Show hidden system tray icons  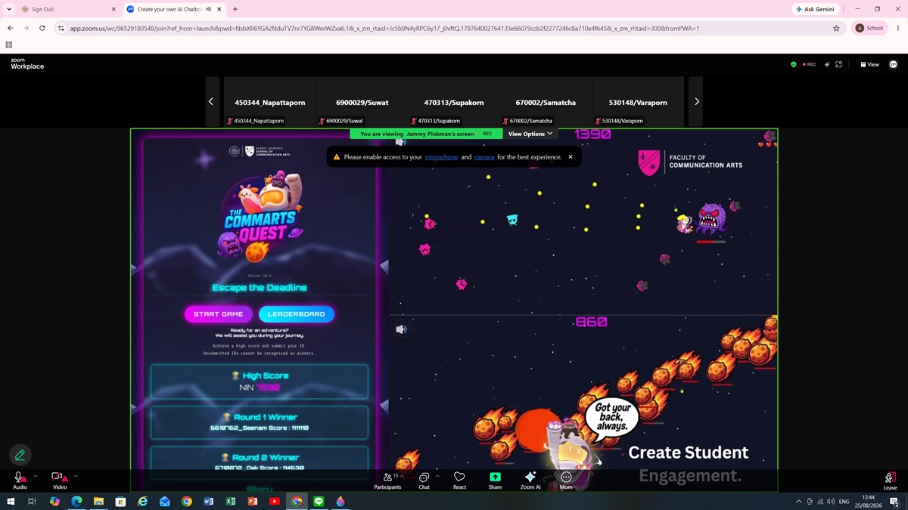coord(798,501)
